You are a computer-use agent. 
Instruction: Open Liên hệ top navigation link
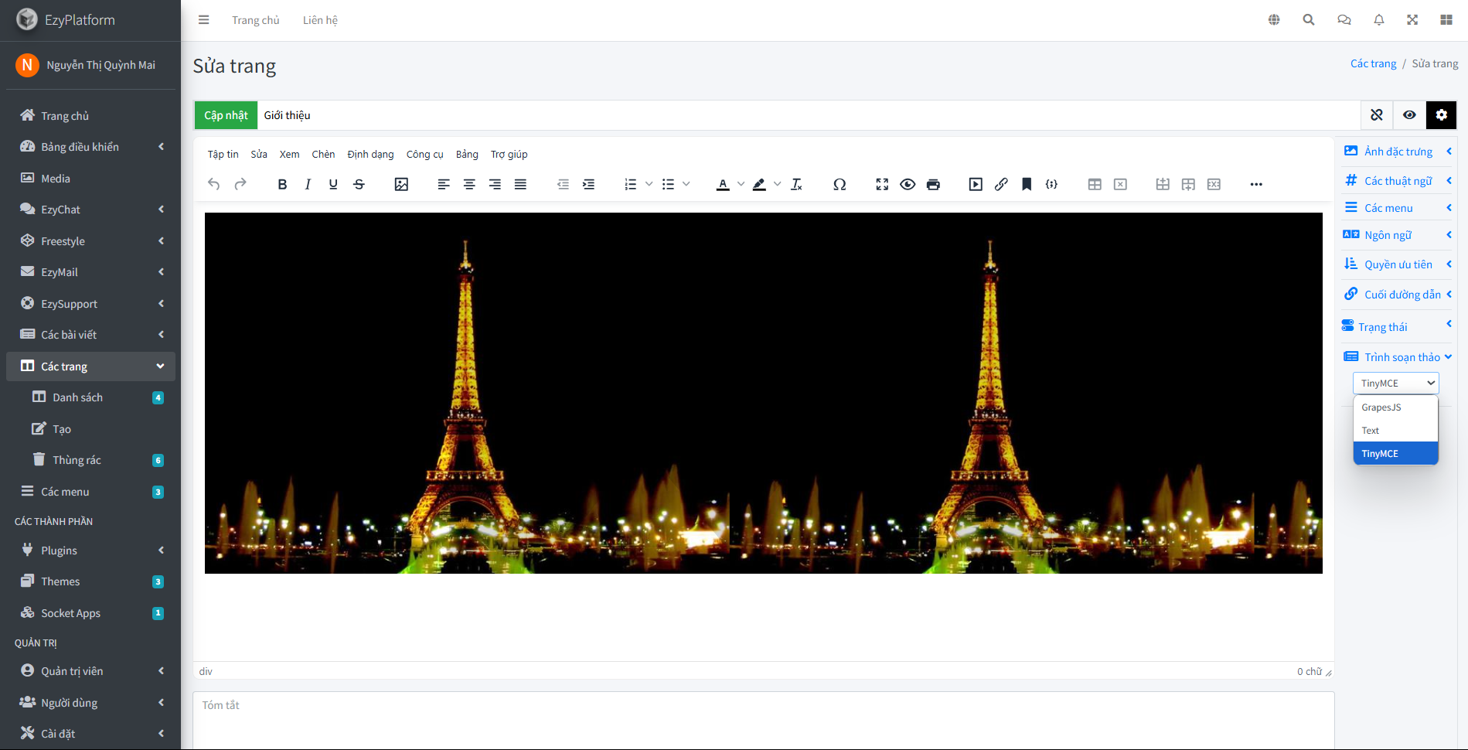pyautogui.click(x=320, y=20)
